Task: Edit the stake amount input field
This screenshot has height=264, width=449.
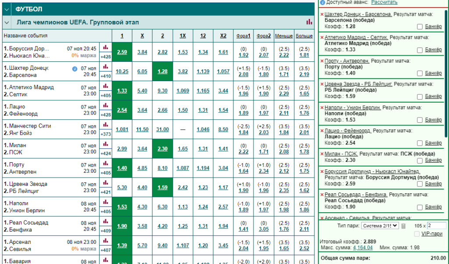Action: (436, 226)
